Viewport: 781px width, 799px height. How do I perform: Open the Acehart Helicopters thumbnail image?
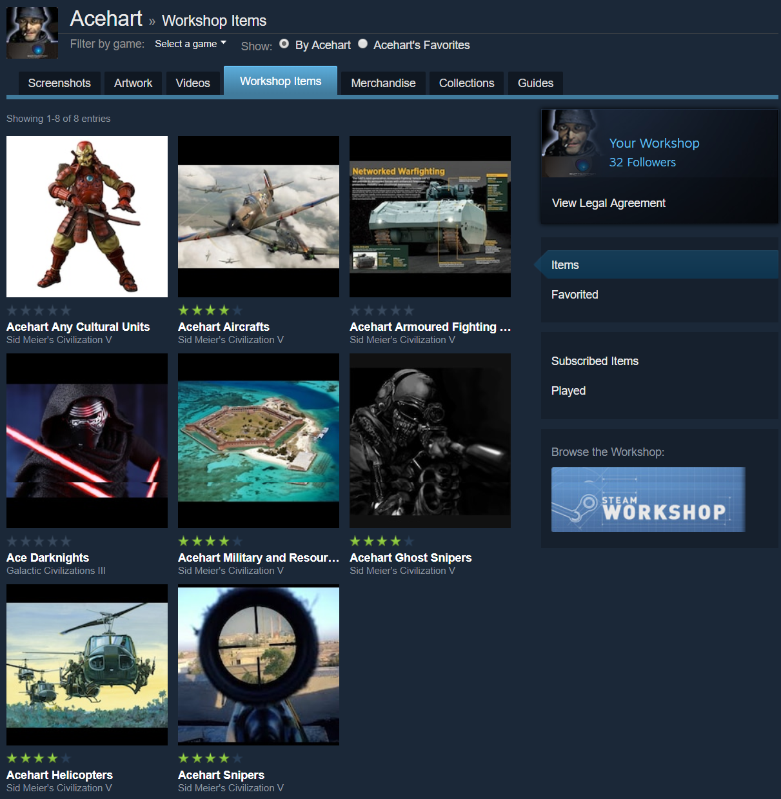[x=87, y=665]
